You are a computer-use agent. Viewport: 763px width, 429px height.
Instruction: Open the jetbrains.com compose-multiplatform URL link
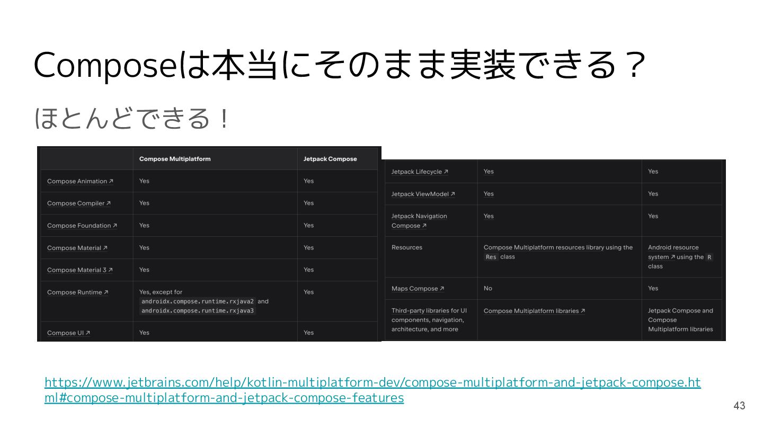point(372,390)
